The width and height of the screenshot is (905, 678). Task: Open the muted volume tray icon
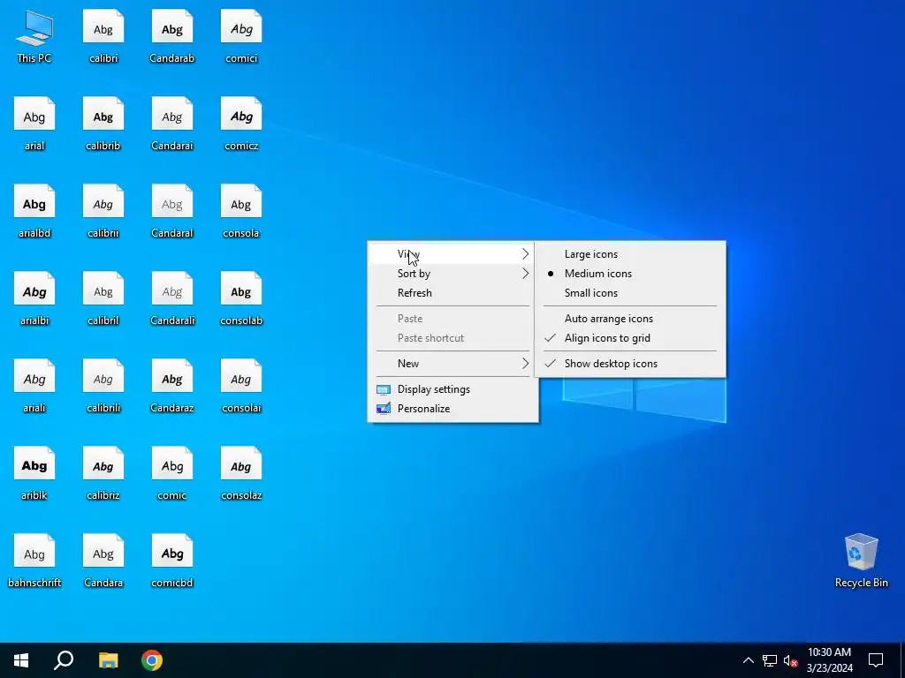tap(790, 660)
